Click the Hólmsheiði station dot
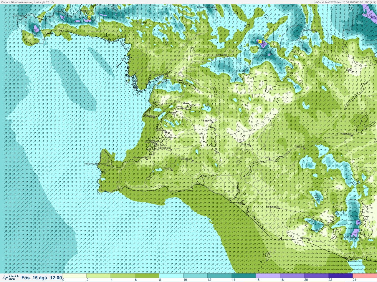This screenshot has height=282, width=377. 171,150
